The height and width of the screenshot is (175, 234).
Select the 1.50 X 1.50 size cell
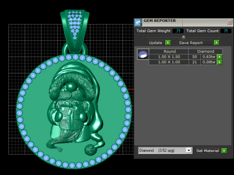point(169,57)
